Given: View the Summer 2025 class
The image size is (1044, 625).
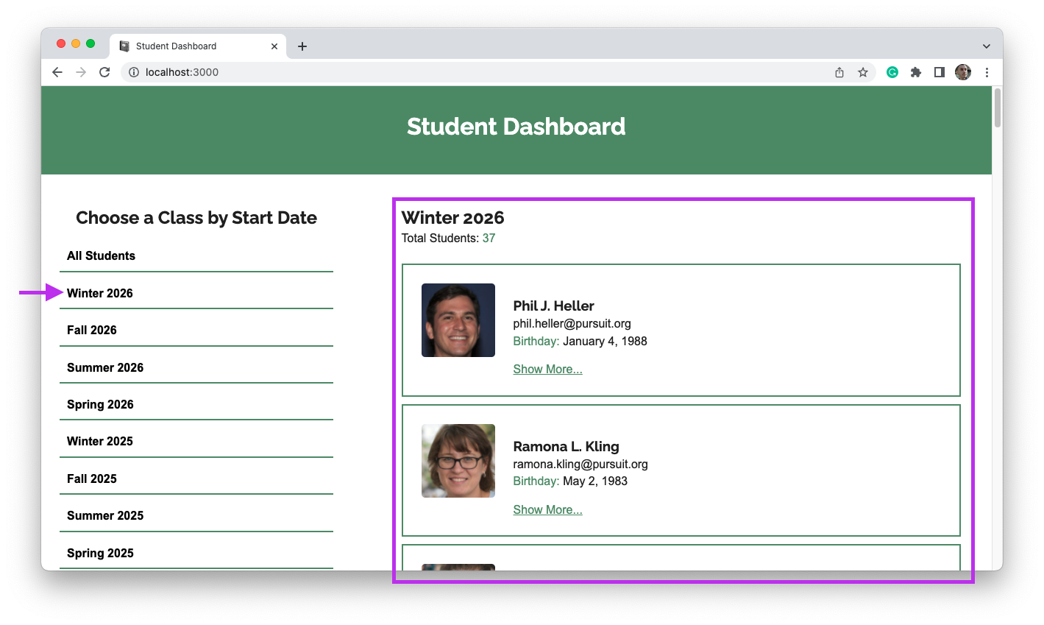Looking at the screenshot, I should pos(196,515).
